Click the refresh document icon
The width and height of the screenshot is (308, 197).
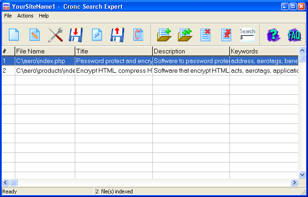138,35
